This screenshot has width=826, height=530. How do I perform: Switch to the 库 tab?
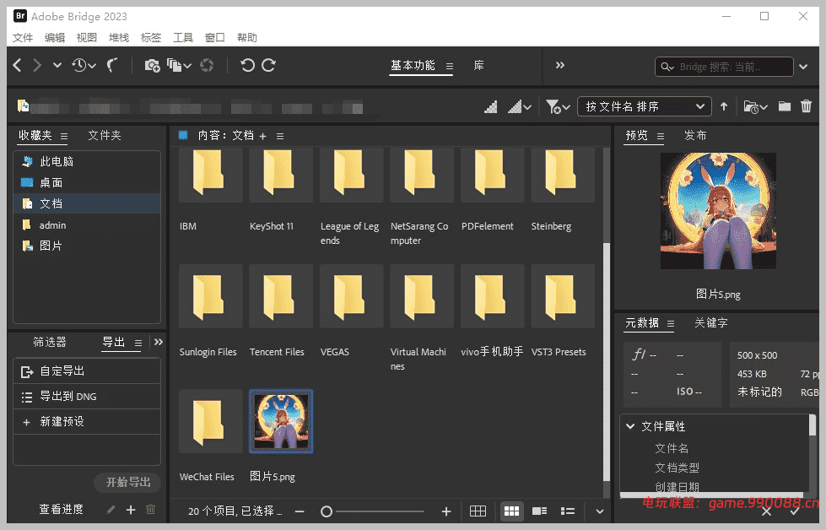pyautogui.click(x=478, y=65)
